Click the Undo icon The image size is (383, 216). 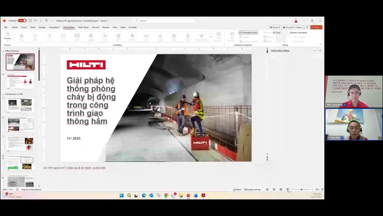tap(35, 21)
